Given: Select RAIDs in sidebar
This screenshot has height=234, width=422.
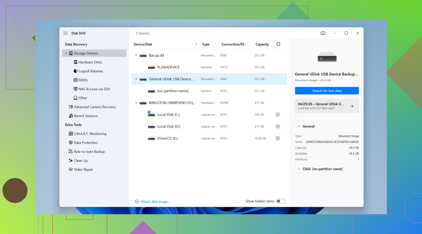Looking at the screenshot, I should coord(83,80).
